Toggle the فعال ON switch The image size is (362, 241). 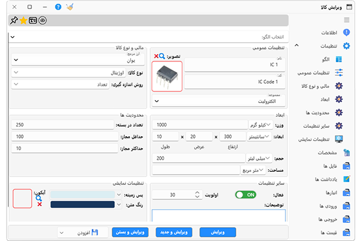coord(246,195)
